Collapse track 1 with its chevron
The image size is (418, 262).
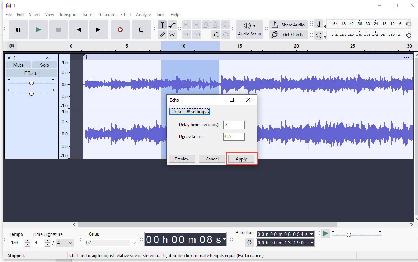47,58
